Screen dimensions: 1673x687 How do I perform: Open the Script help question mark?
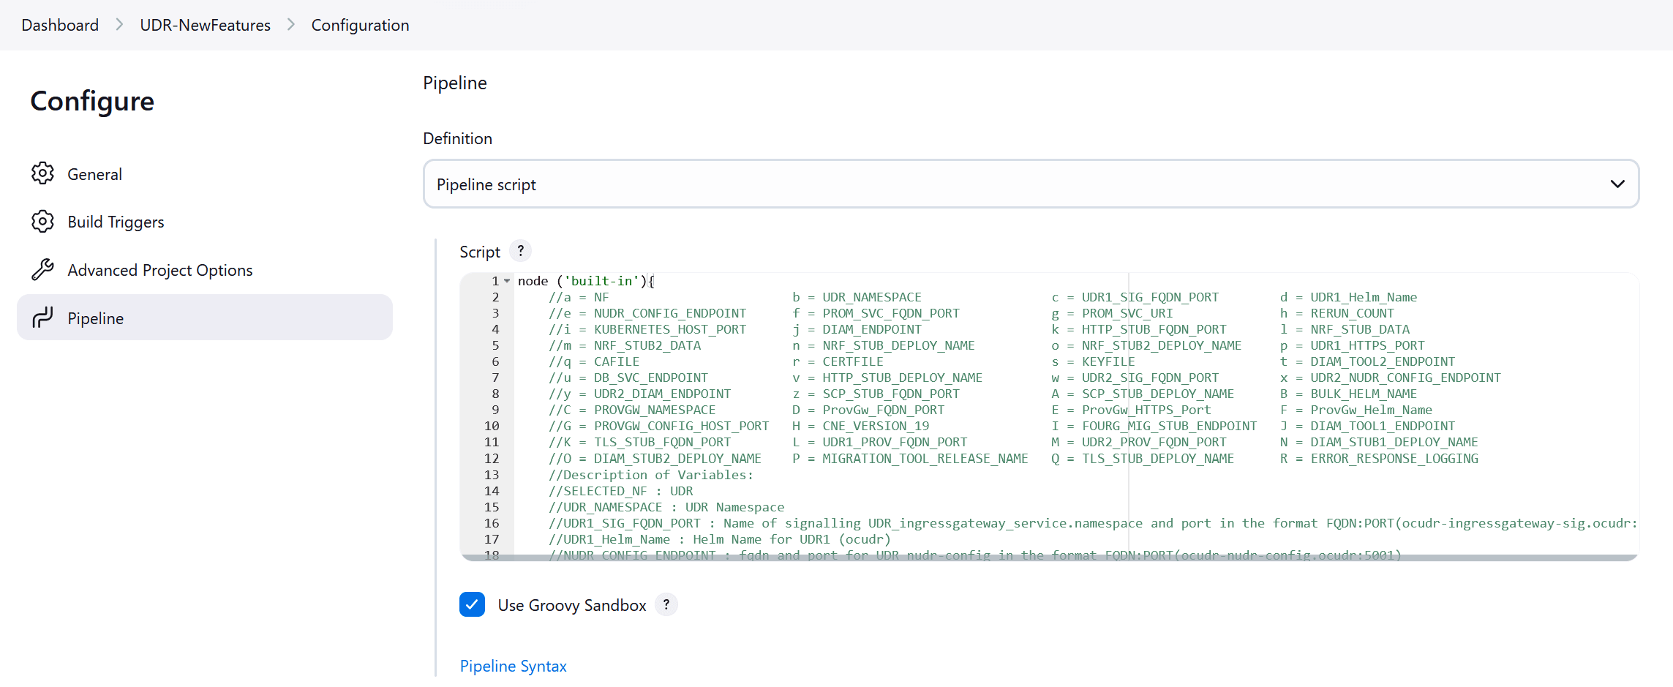519,250
